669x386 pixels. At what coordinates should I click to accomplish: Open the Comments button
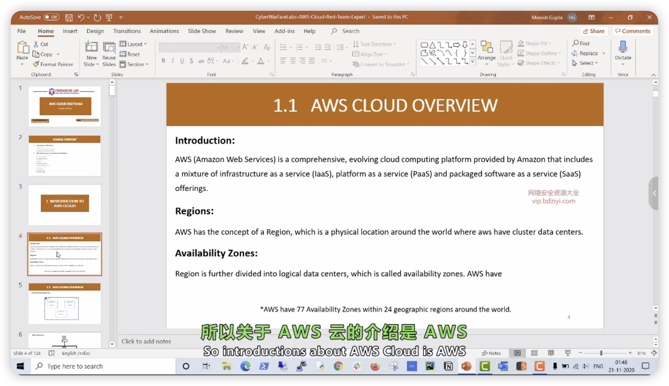tap(633, 31)
